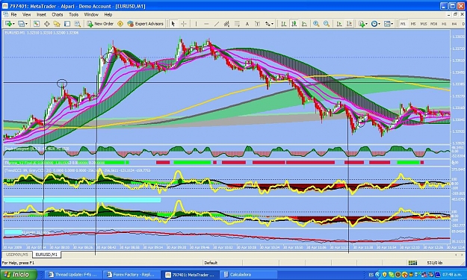The height and width of the screenshot is (280, 467).
Task: Open the File menu
Action: point(13,14)
